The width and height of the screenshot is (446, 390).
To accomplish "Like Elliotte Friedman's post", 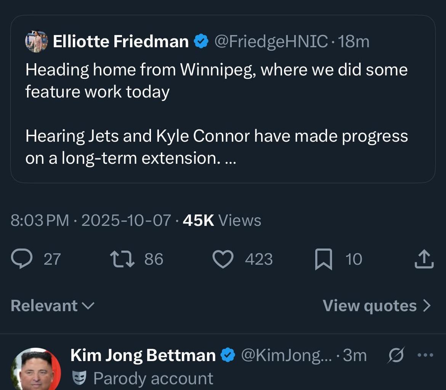I will (x=223, y=259).
